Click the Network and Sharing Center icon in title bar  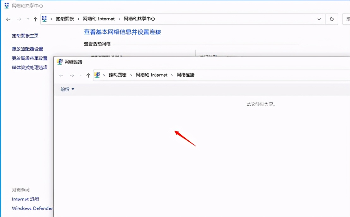(7, 5)
